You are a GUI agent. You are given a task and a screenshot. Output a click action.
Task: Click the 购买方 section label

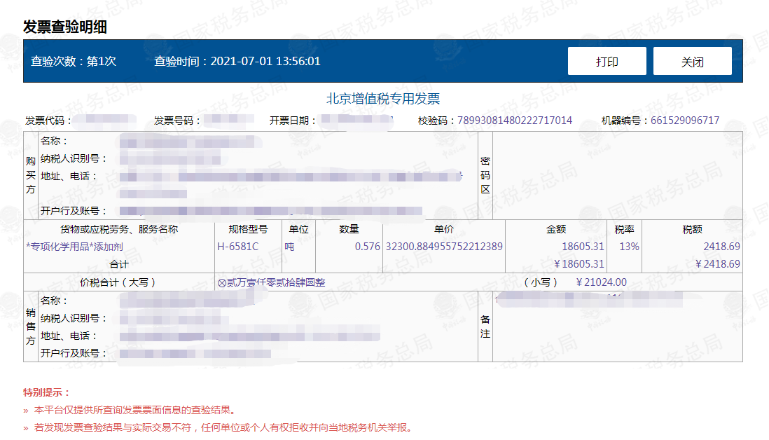[30, 175]
